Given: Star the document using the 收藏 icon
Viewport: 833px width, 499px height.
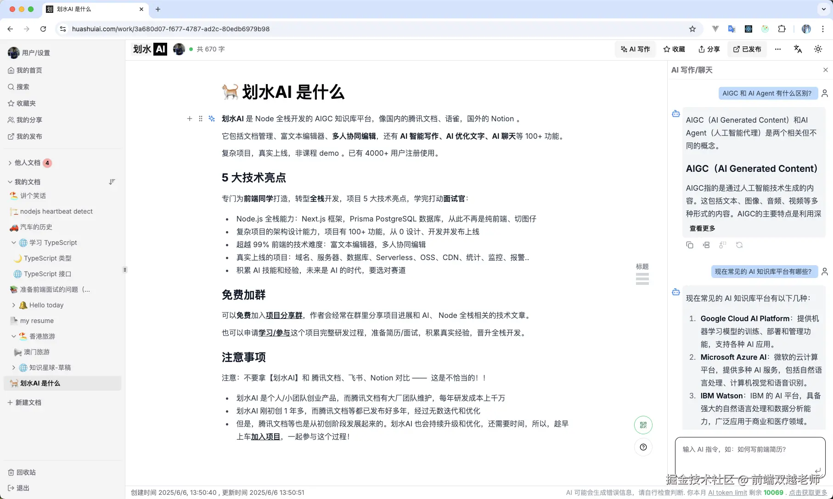Looking at the screenshot, I should (674, 49).
